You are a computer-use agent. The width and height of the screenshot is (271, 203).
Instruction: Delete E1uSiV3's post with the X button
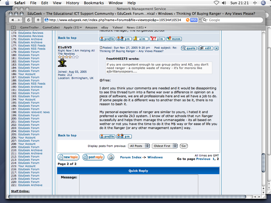pyautogui.click(x=216, y=48)
